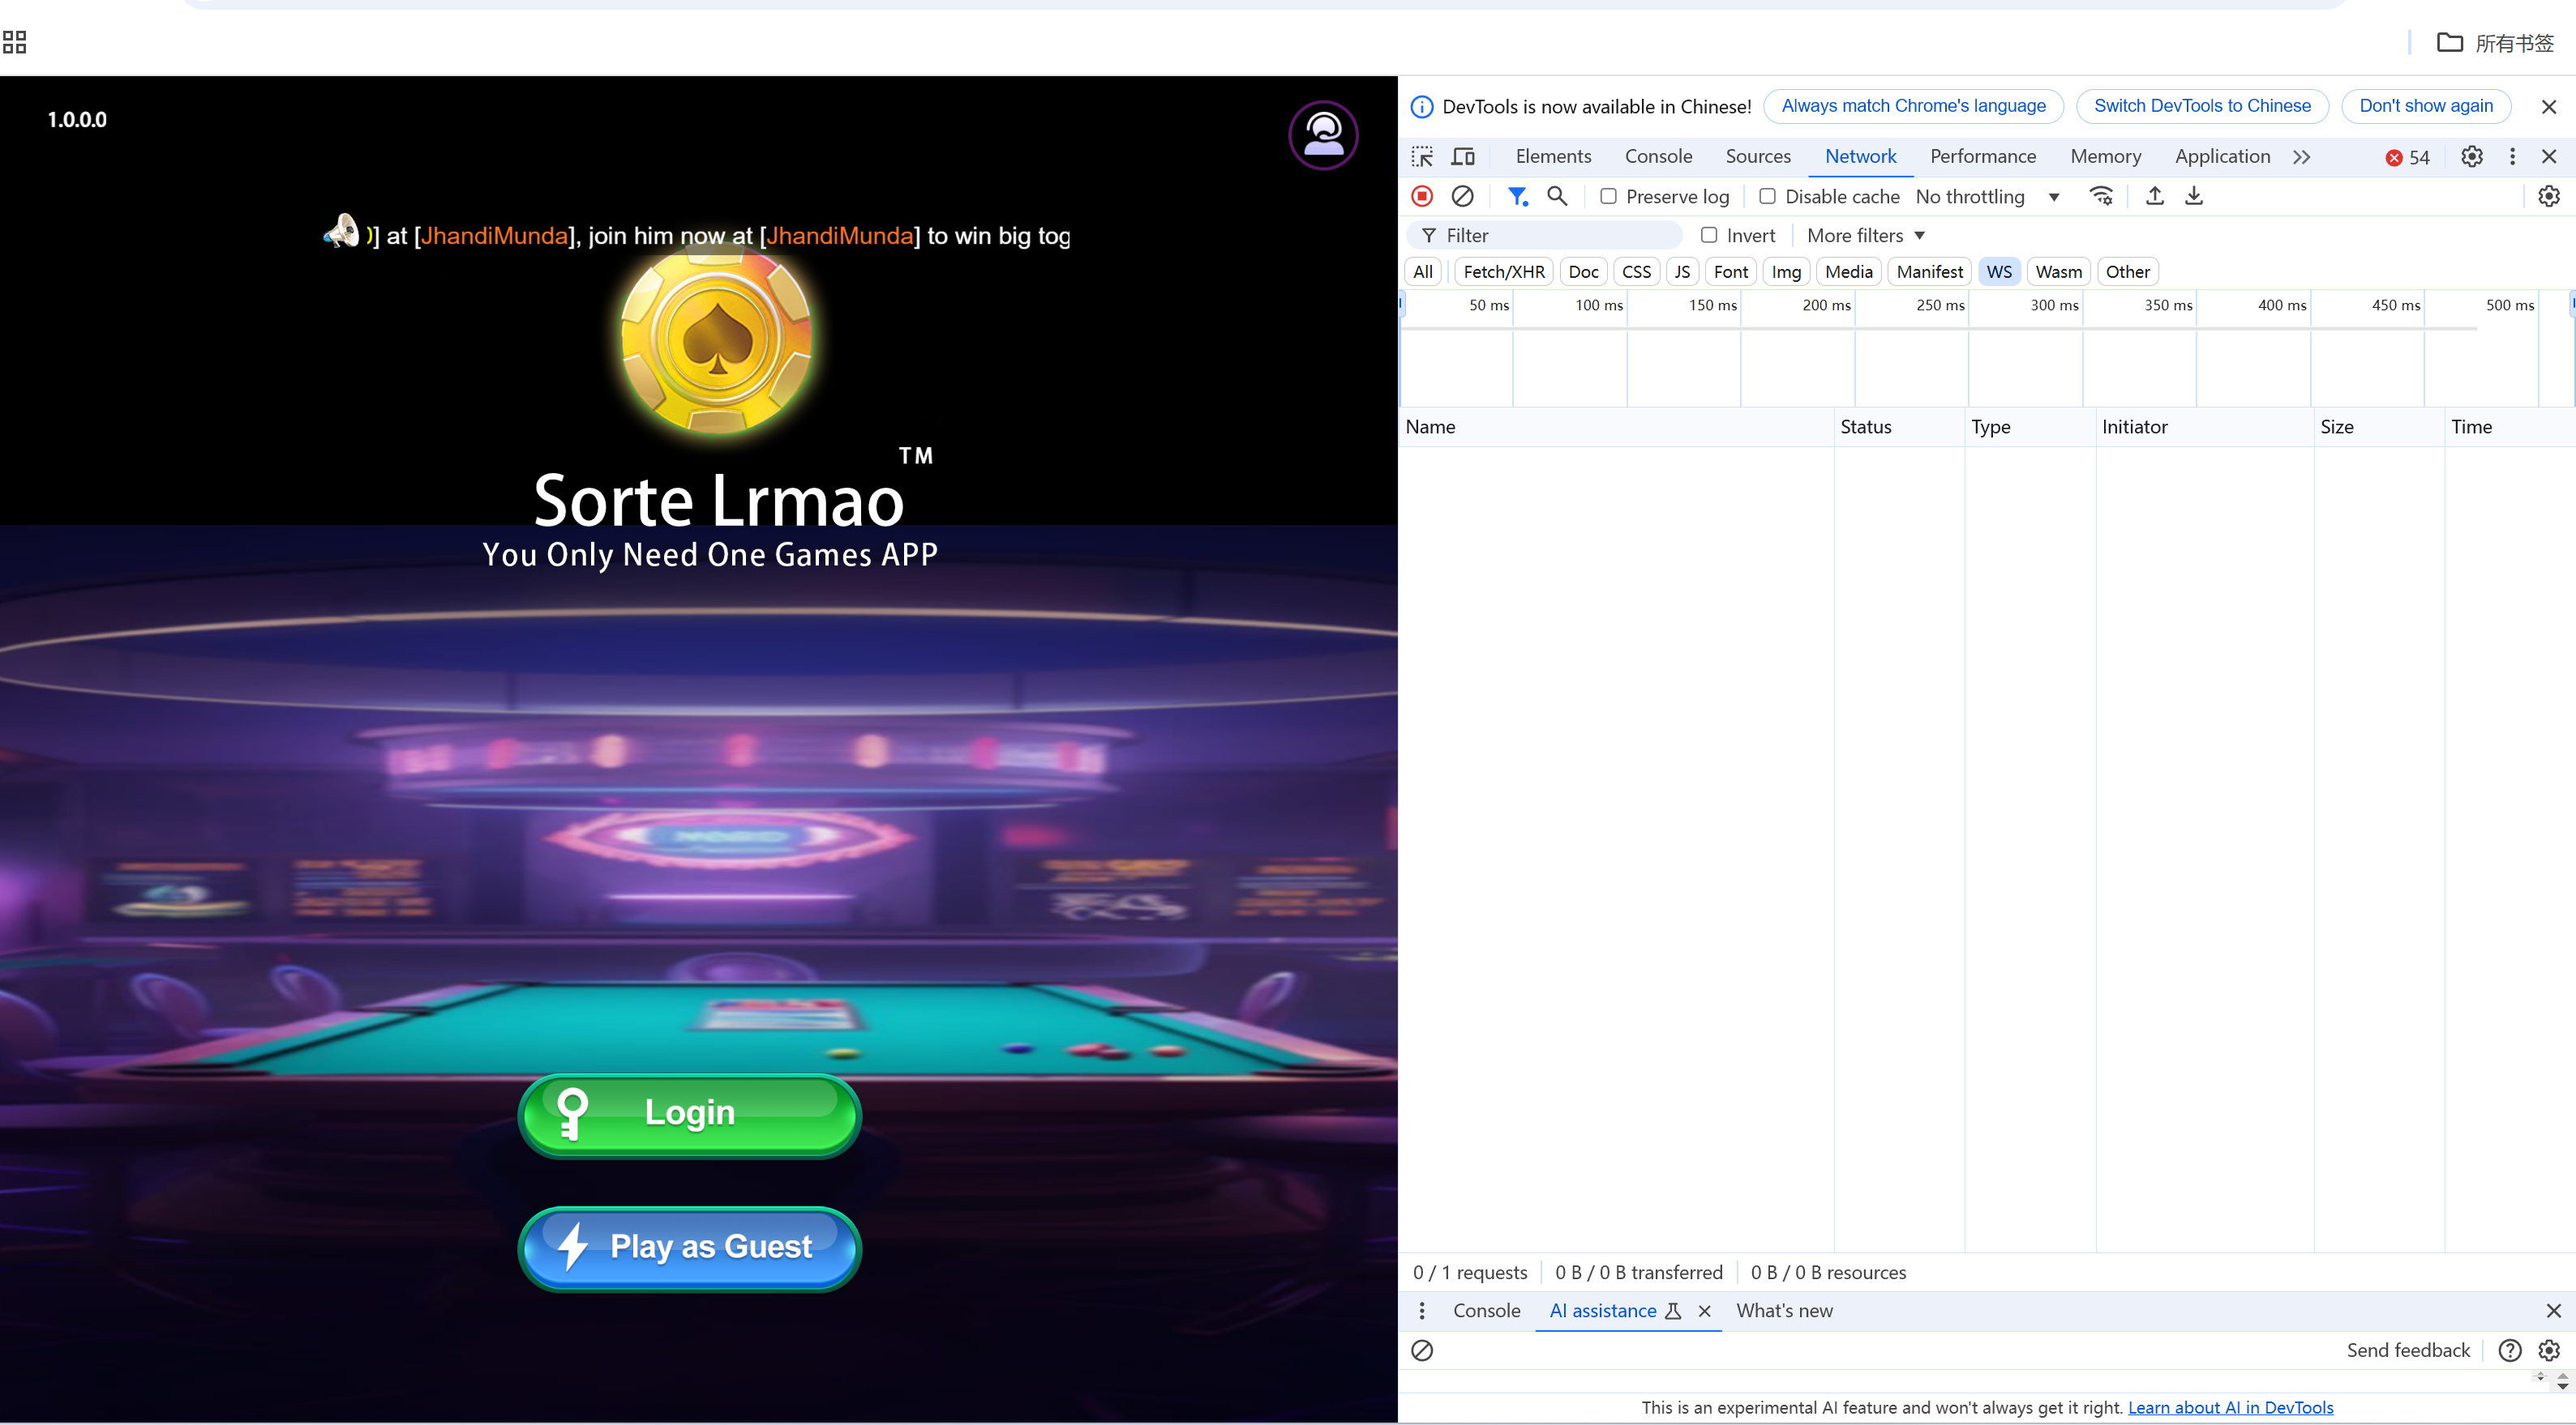The height and width of the screenshot is (1425, 2576).
Task: Toggle the device toolbar icon
Action: coord(1463,157)
